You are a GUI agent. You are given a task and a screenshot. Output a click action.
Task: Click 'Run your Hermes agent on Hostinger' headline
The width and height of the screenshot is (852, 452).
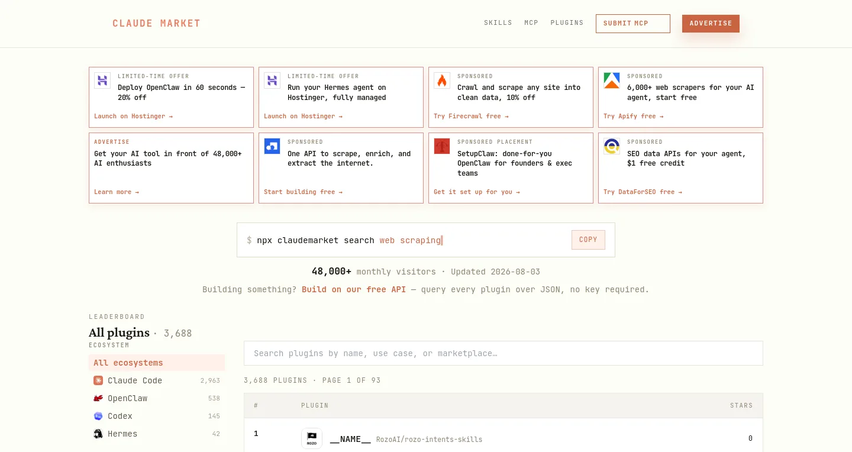pos(337,92)
